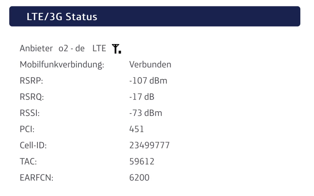The image size is (314, 196).
Task: Click the Cell-ID label
Action: click(33, 145)
